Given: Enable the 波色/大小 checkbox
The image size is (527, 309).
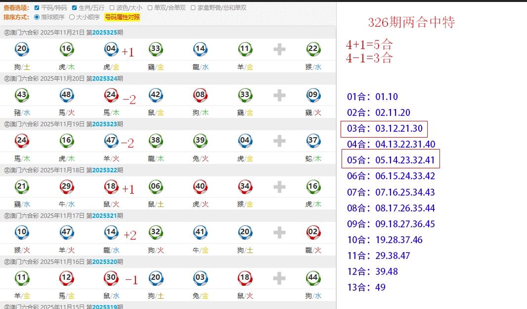Looking at the screenshot, I should tap(112, 8).
